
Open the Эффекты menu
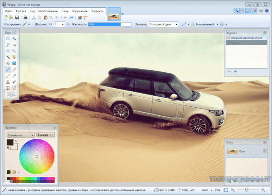[x=97, y=10]
